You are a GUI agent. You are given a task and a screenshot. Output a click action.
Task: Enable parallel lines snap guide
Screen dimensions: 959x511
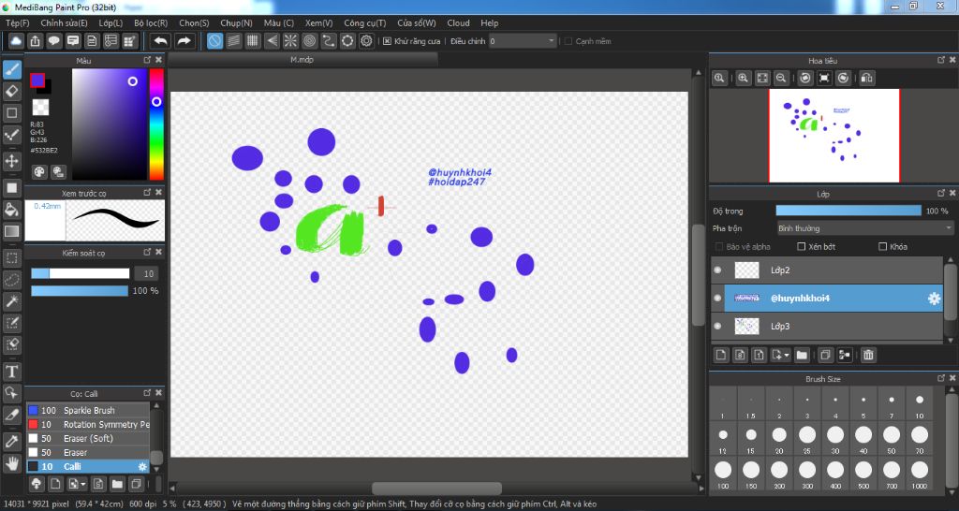(233, 41)
